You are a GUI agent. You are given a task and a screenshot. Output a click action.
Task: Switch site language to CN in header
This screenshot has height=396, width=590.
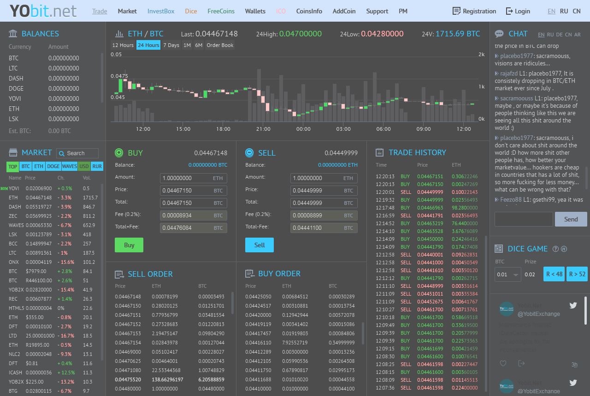(x=577, y=11)
